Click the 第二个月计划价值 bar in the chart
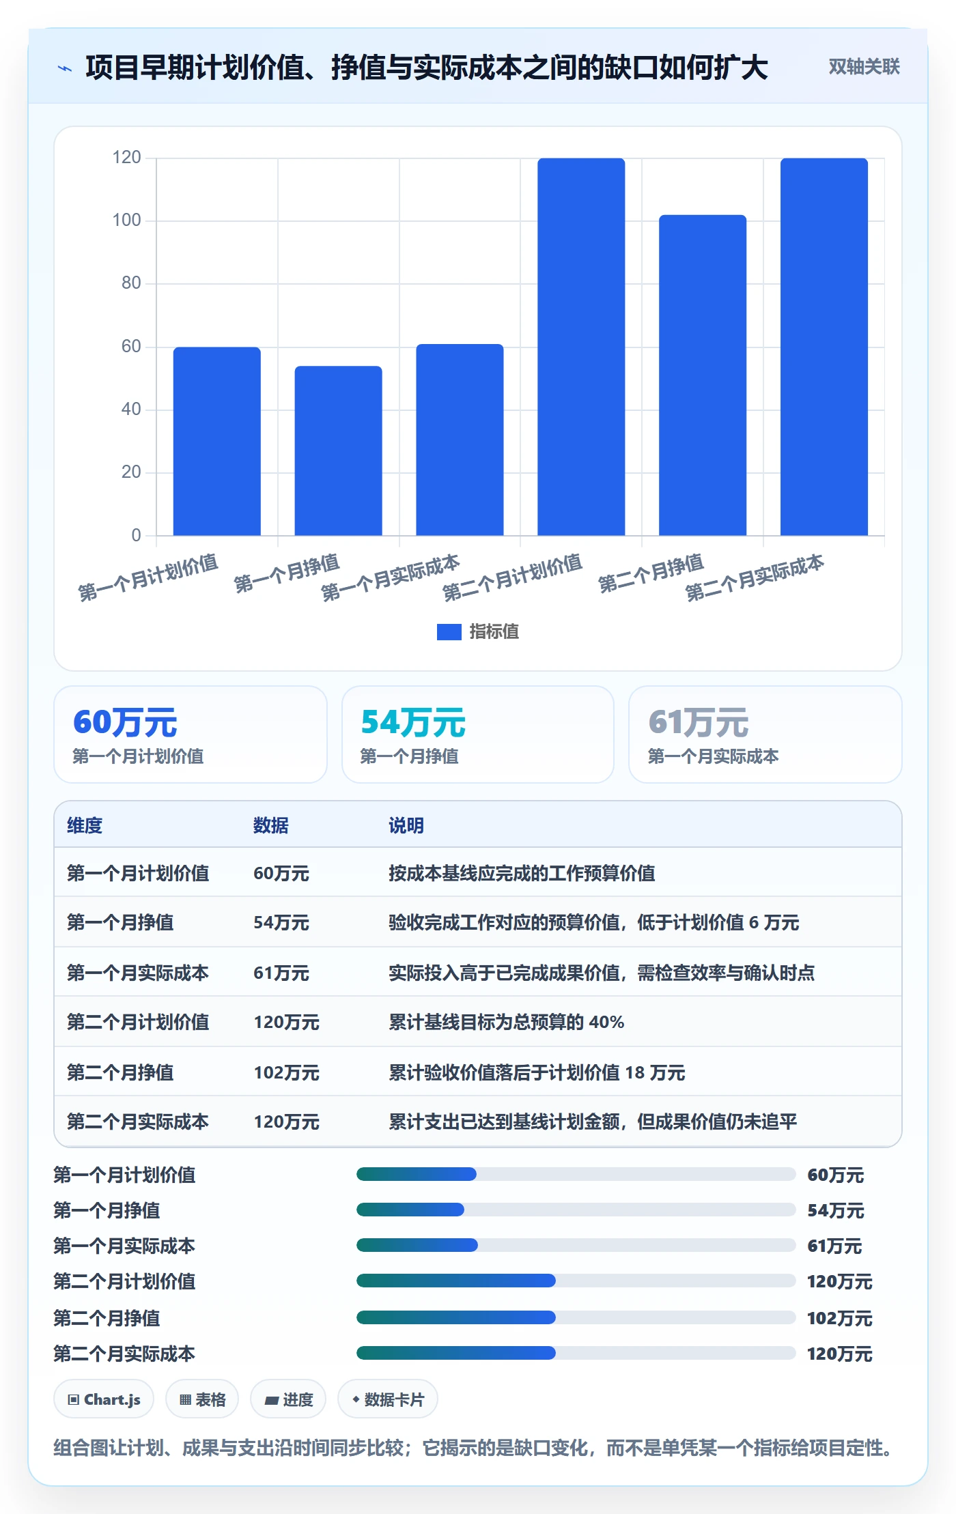 [581, 347]
